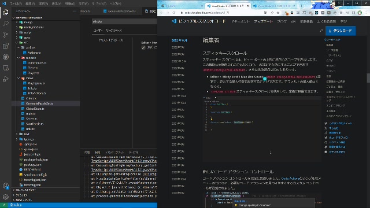This screenshot has height=208, width=370.
Task: Switch to the GeneratePuzzleSet.ts editor tab
Action: coord(120,11)
